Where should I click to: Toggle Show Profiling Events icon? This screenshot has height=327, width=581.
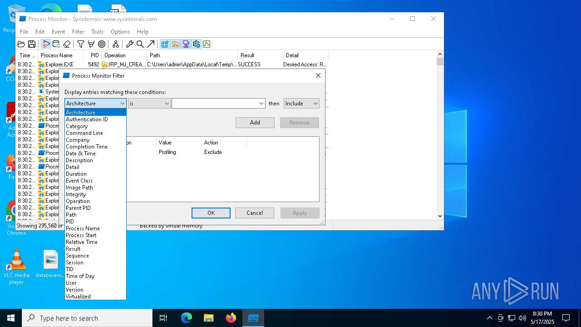(207, 44)
